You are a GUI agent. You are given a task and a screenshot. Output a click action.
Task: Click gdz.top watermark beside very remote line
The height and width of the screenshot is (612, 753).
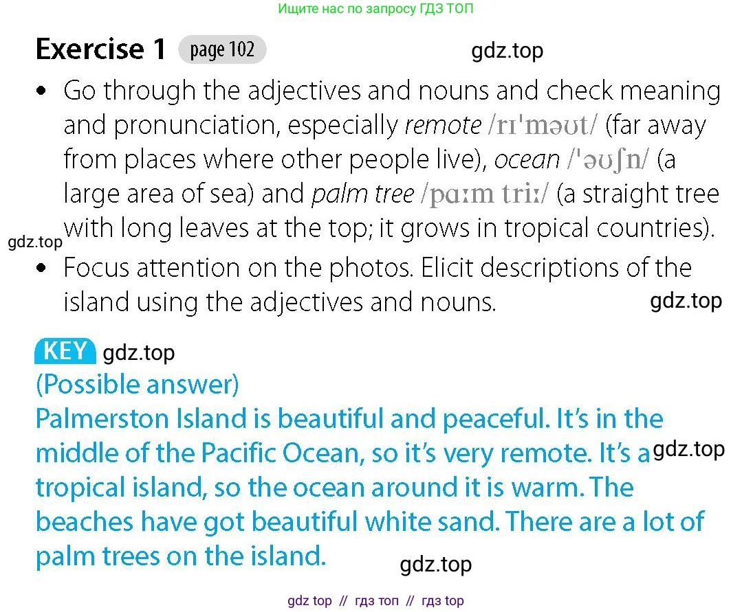click(x=689, y=449)
